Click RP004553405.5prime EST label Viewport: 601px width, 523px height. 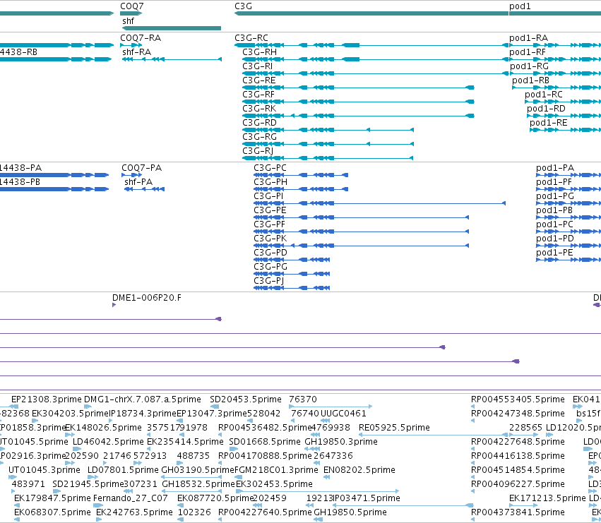coord(518,399)
